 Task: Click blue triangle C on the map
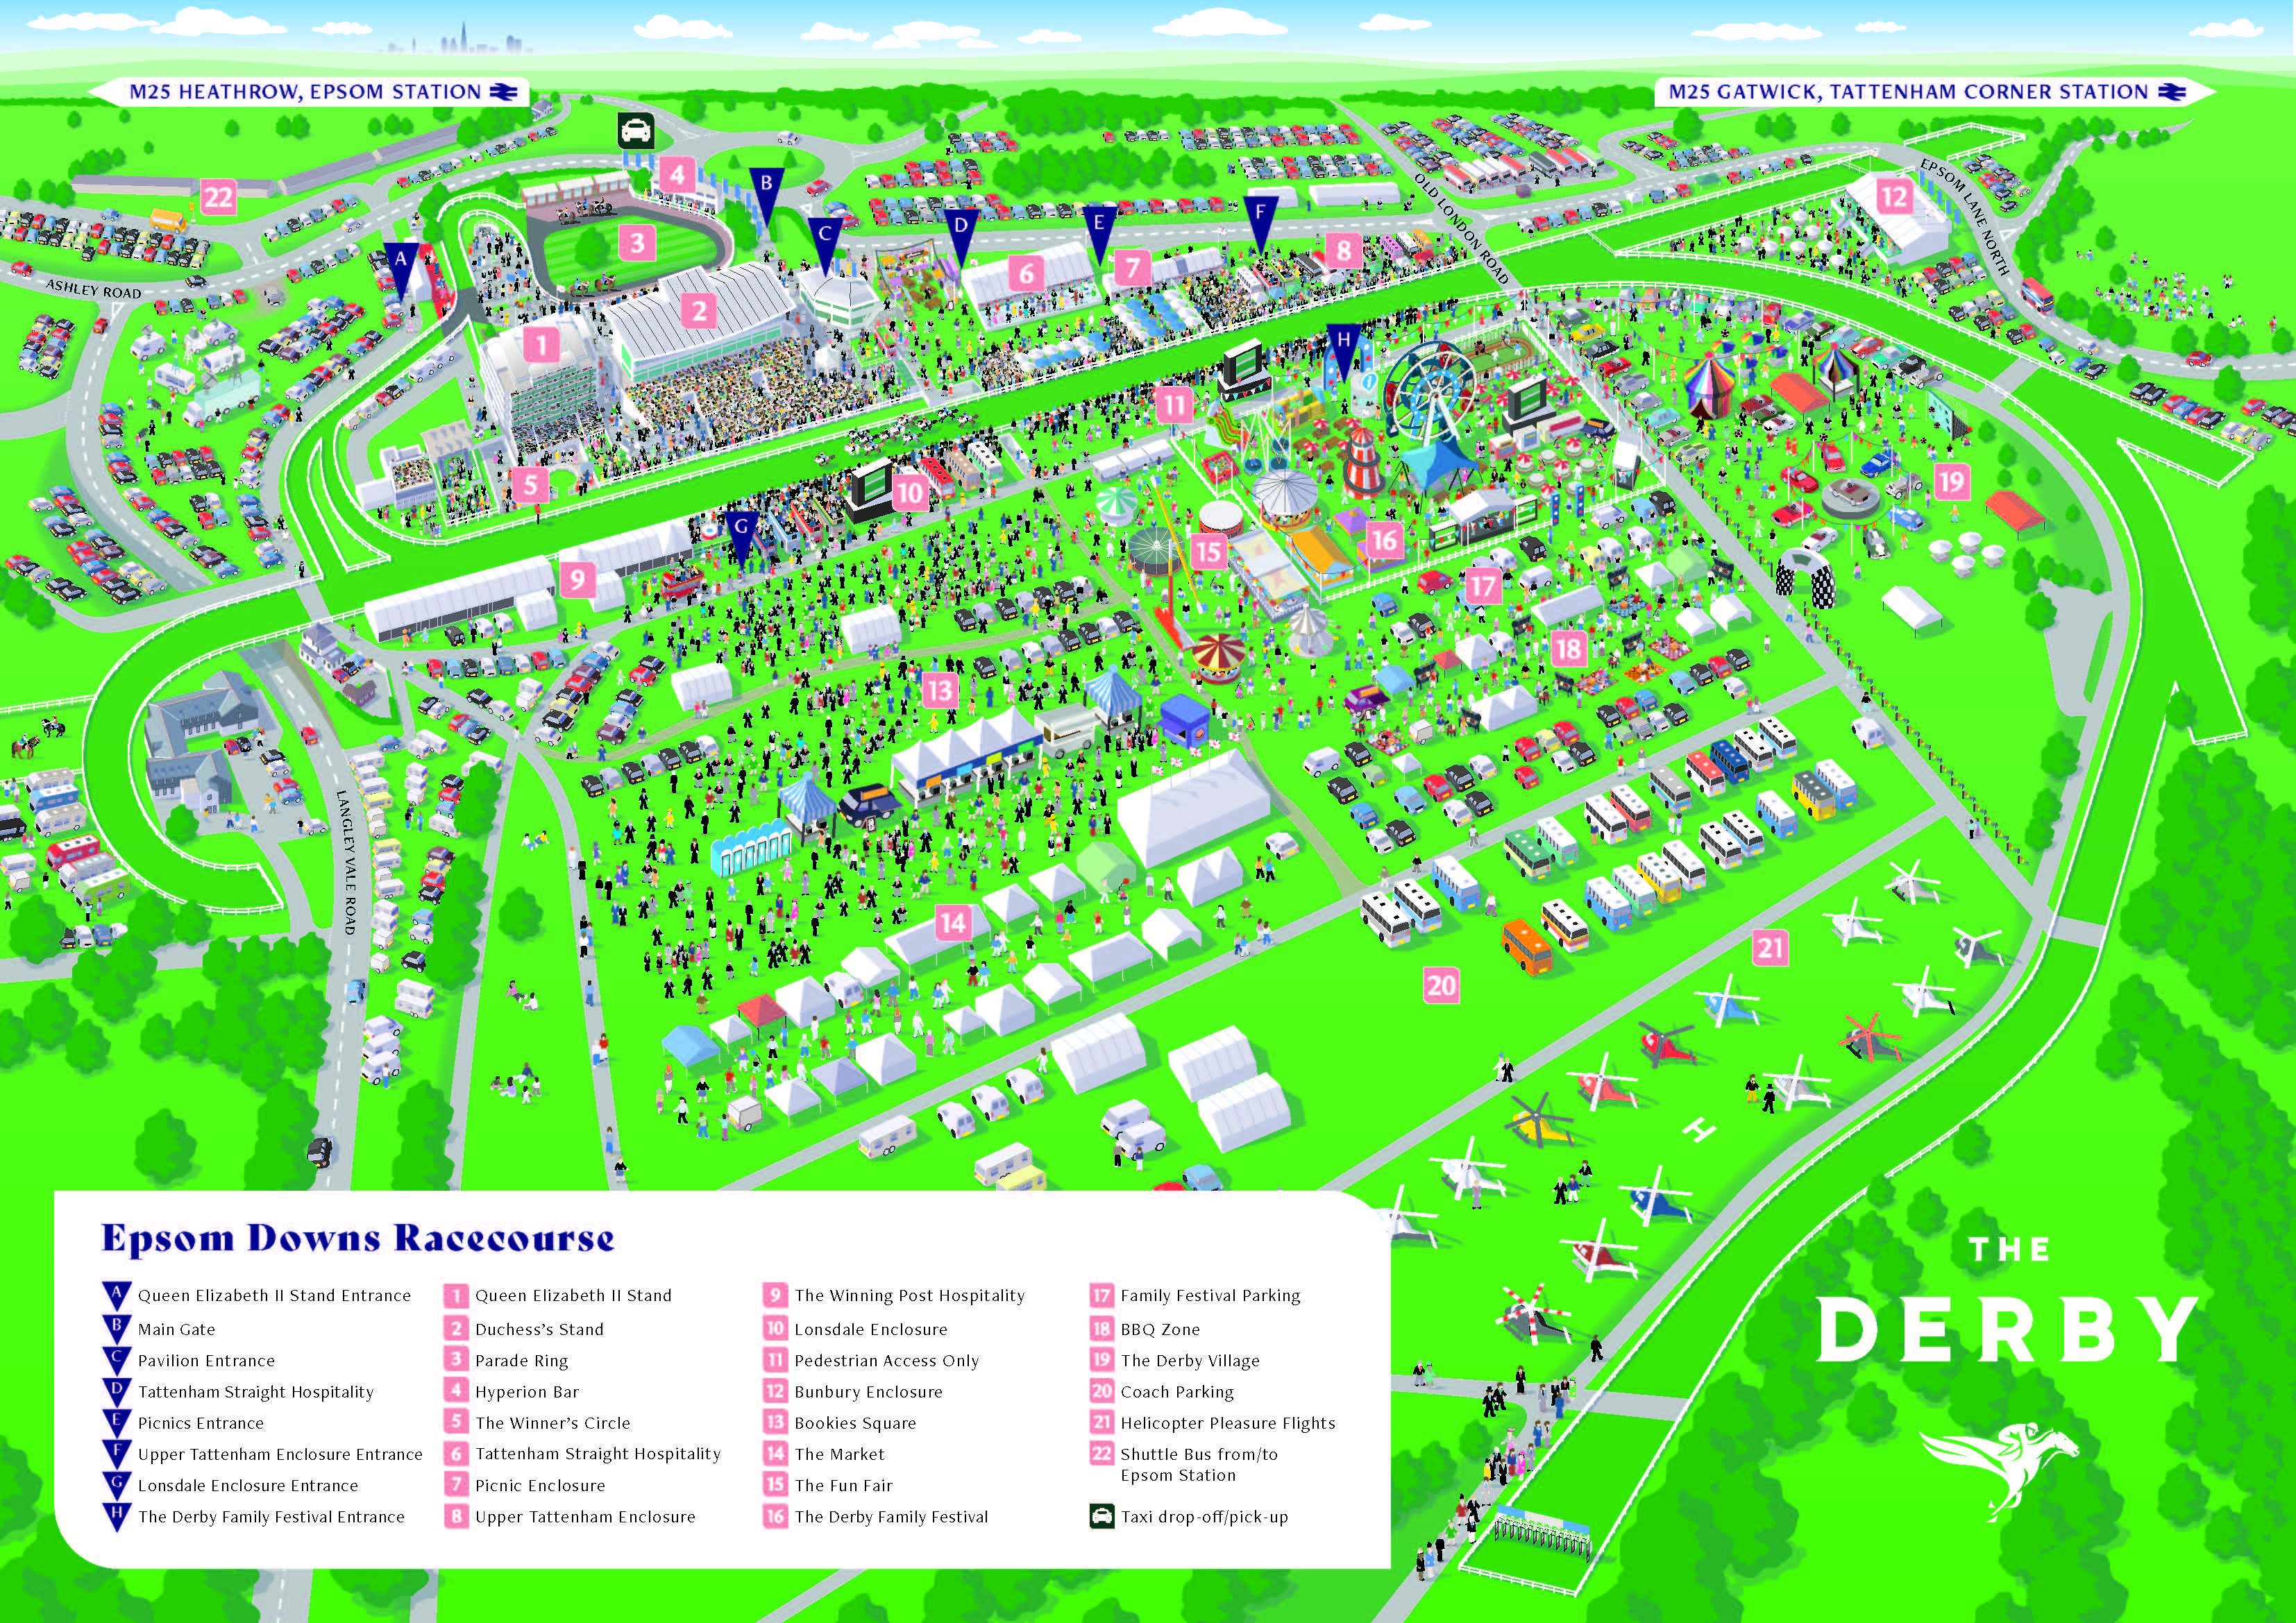tap(825, 246)
